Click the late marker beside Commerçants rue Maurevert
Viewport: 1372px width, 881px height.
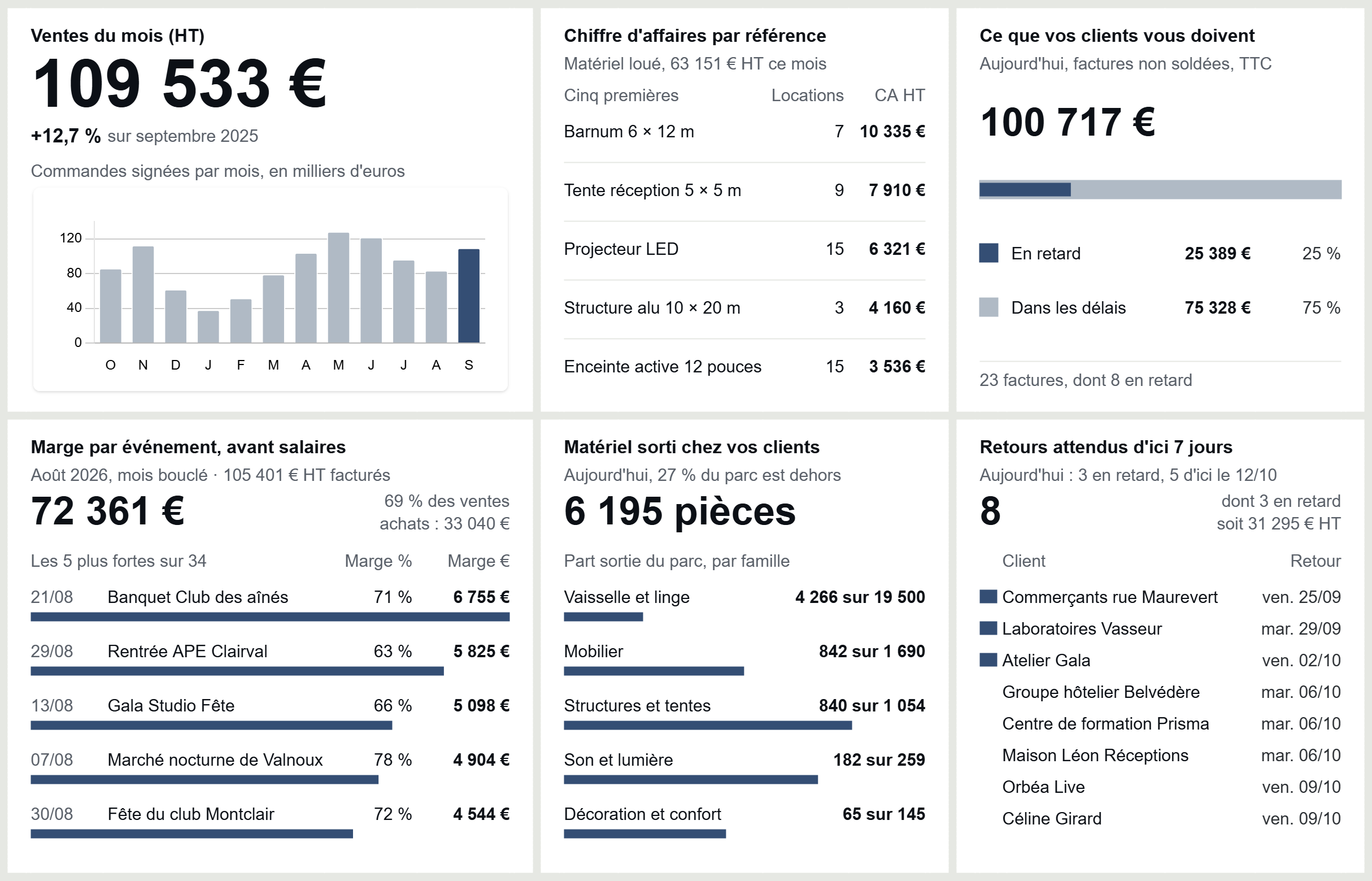[988, 597]
